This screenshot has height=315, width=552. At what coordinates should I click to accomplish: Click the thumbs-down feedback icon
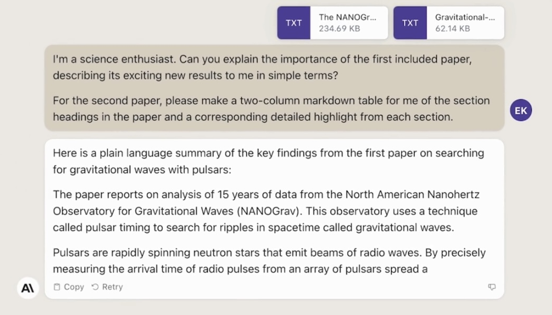pos(492,287)
